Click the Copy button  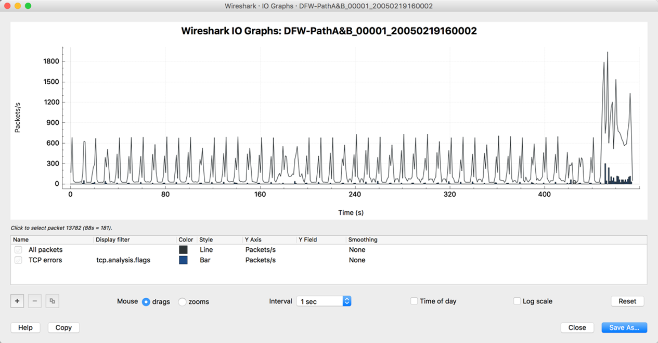coord(63,327)
